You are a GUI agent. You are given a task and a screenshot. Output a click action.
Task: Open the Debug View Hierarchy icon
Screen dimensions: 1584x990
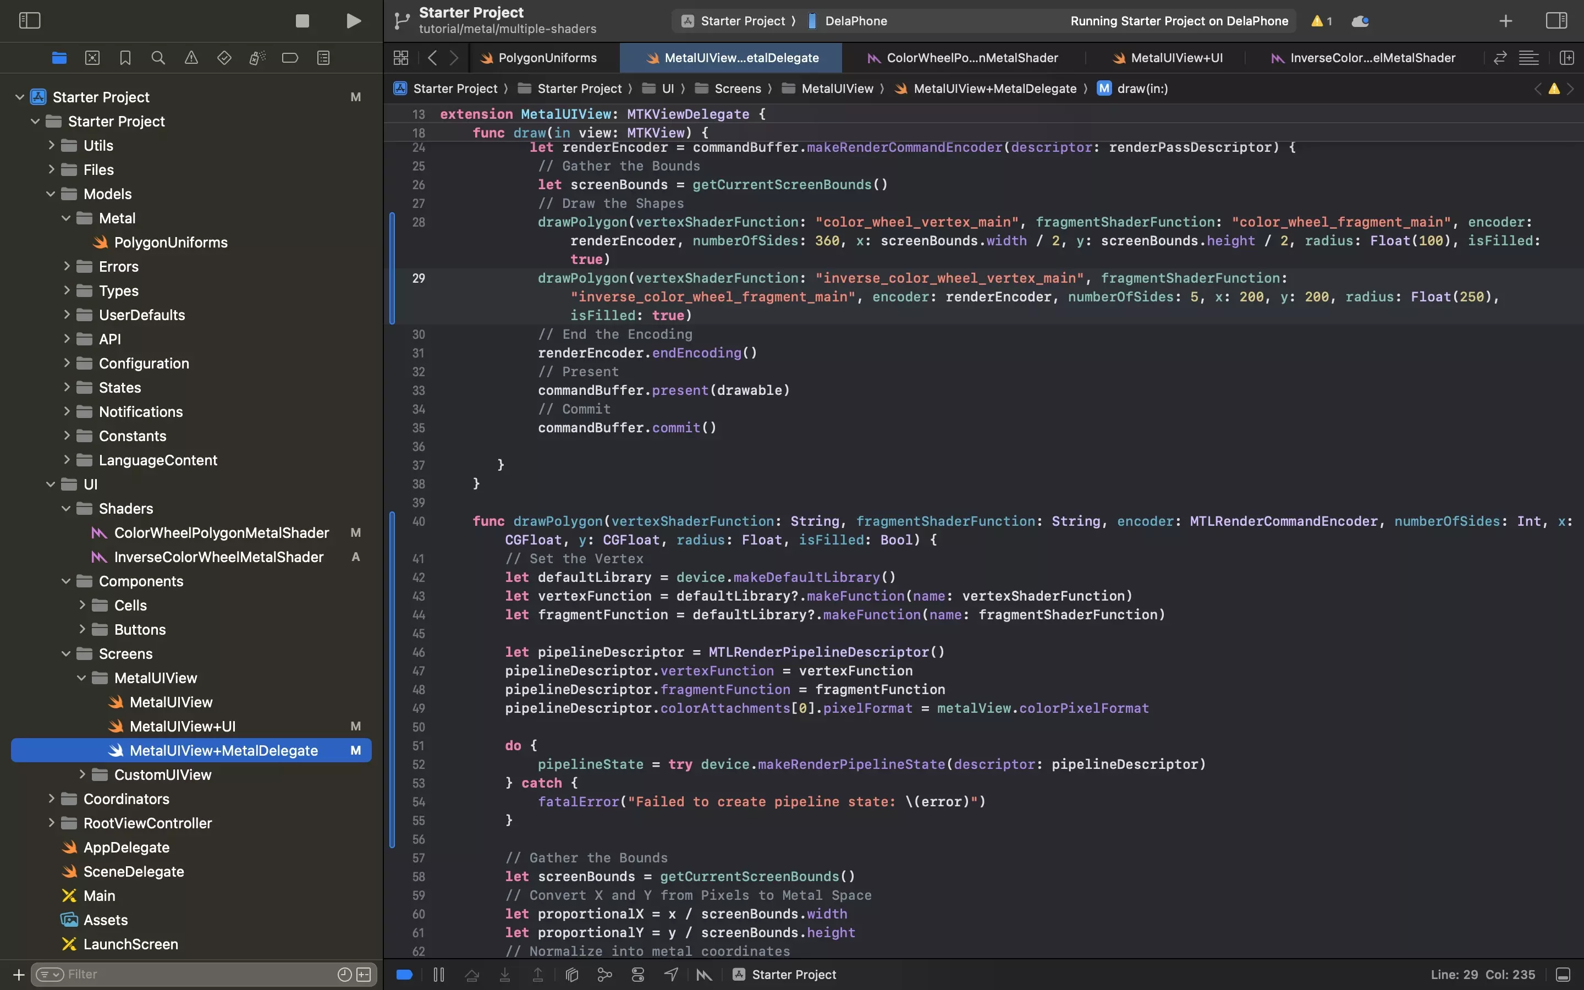572,975
